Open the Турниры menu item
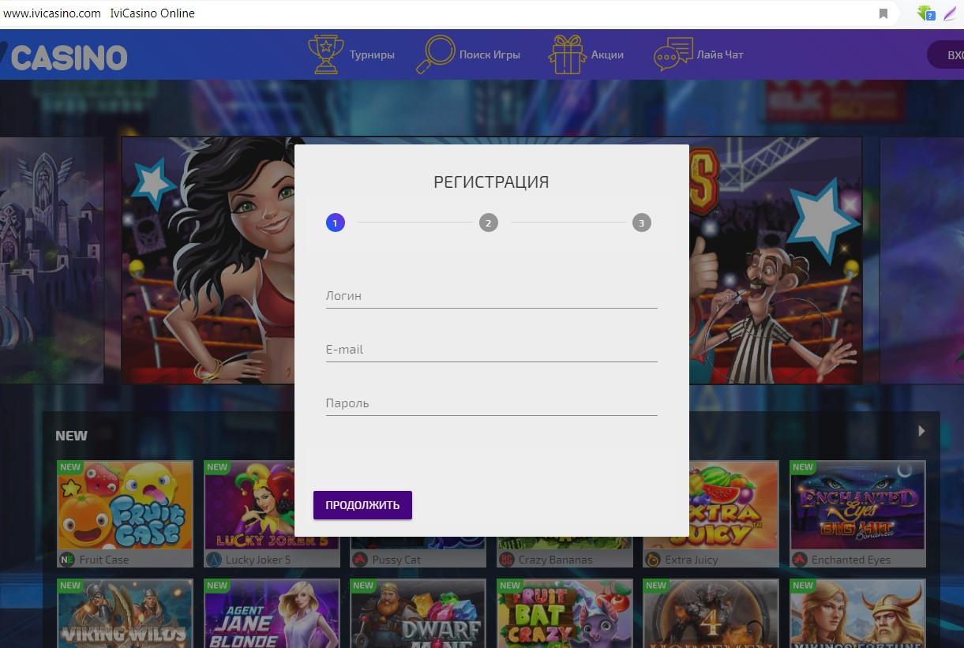The height and width of the screenshot is (648, 964). coord(372,55)
